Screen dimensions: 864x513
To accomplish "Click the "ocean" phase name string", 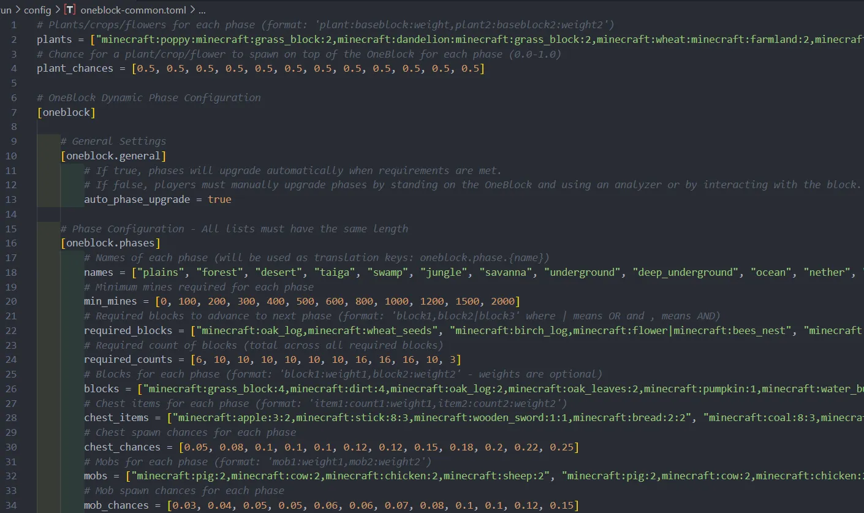I will coord(771,272).
